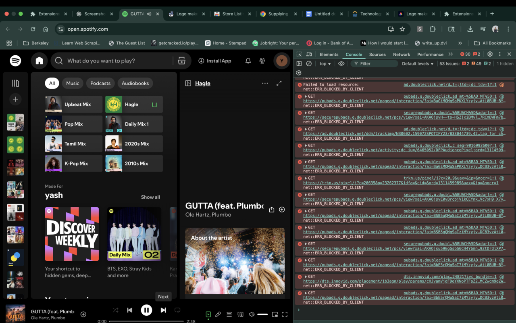Open the What's New notifications bell
This screenshot has width=516, height=323.
point(248,61)
